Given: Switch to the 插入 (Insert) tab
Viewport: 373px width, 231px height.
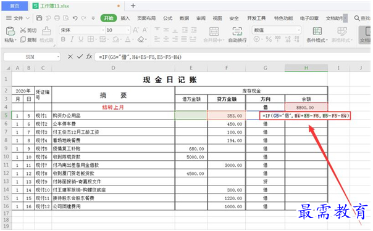Looking at the screenshot, I should (x=125, y=18).
